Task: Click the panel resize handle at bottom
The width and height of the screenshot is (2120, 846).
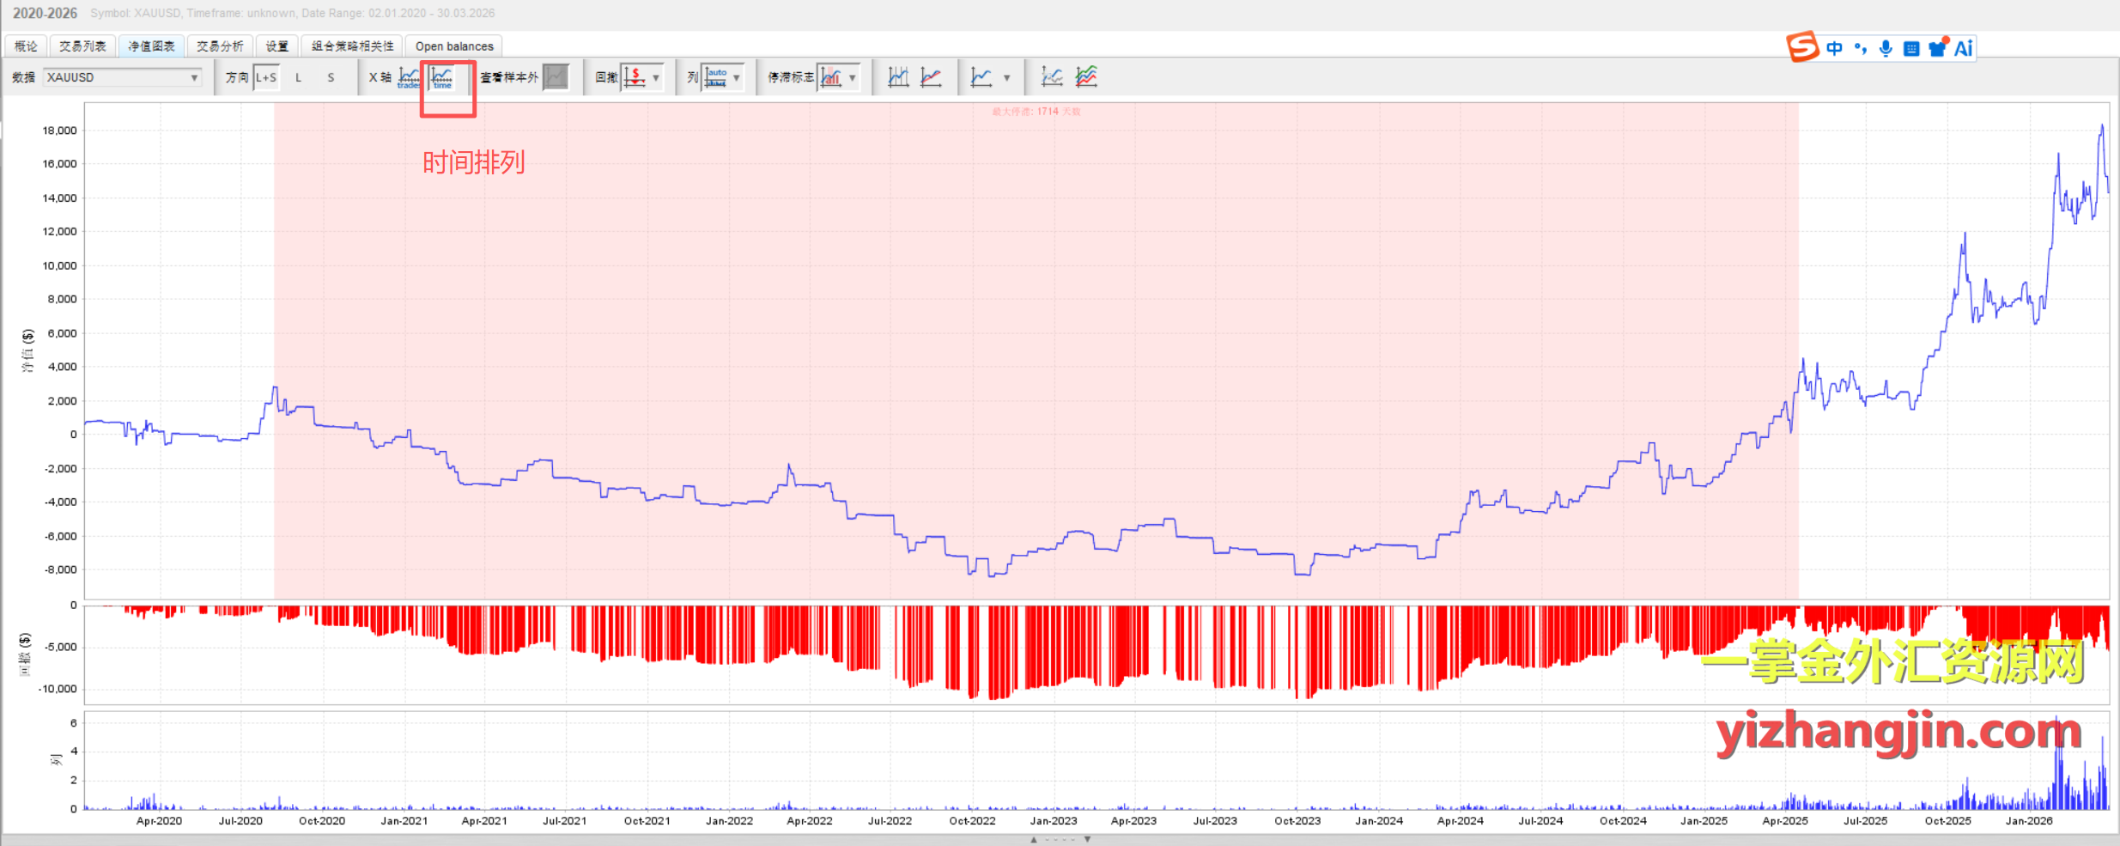Action: coord(1060,839)
